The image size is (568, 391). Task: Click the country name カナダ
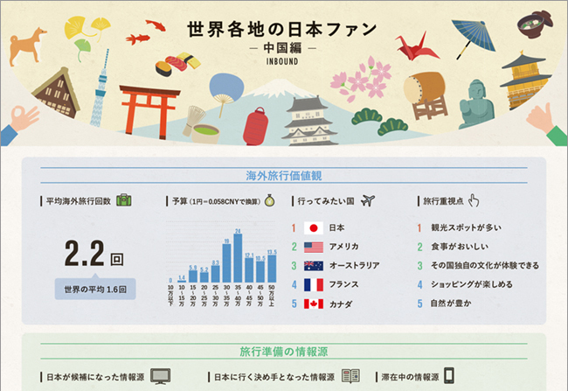coord(340,304)
